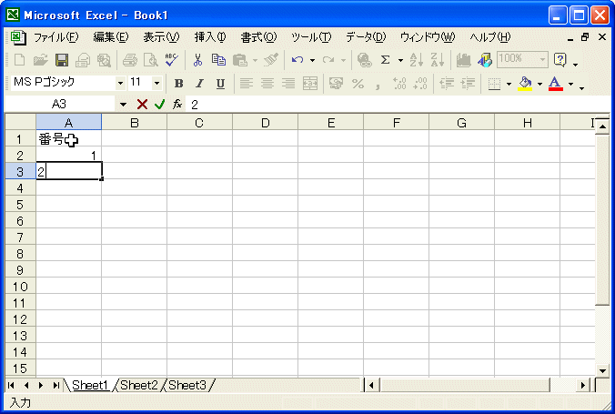Increase indent icon
615x414 pixels.
[468, 83]
